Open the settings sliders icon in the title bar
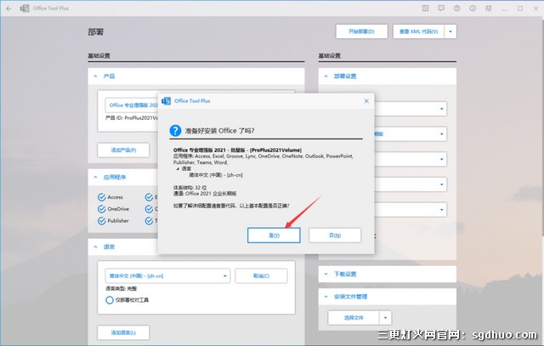 tap(489, 9)
